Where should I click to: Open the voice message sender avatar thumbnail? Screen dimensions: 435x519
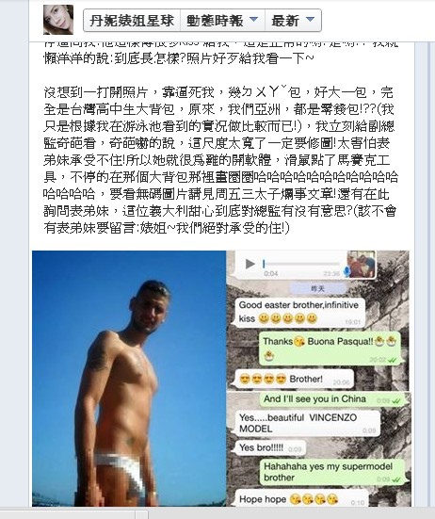361,264
